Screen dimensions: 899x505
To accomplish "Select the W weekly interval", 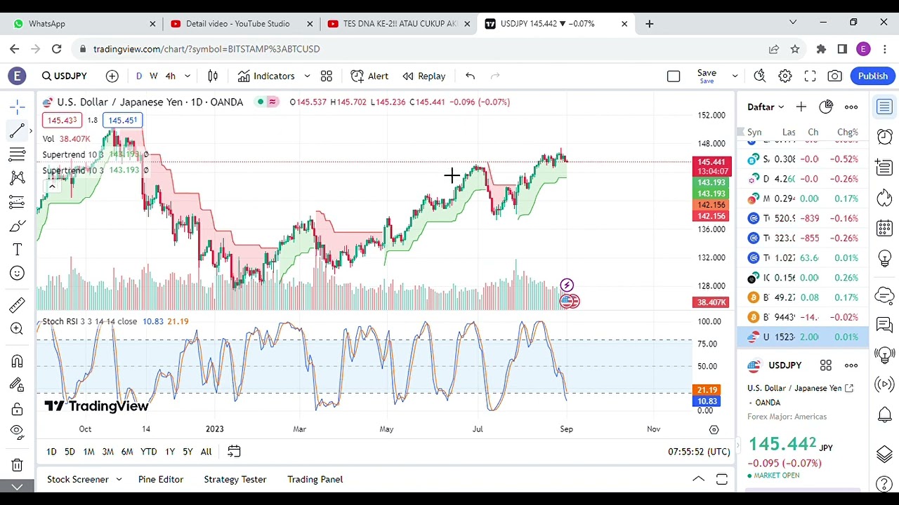I will pos(153,76).
